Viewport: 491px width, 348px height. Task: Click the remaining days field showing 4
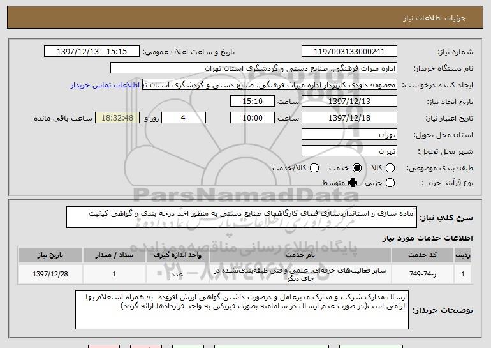184,118
